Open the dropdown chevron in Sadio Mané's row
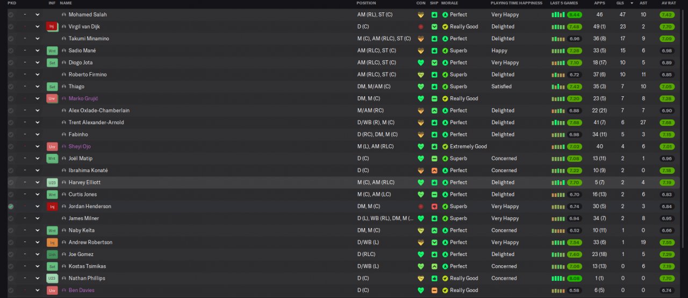The width and height of the screenshot is (688, 298). click(38, 51)
